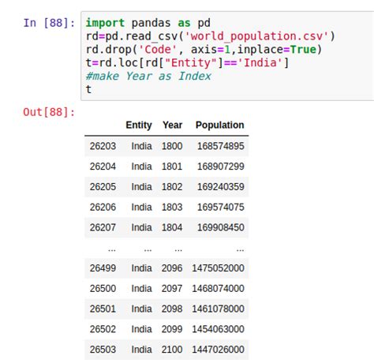This screenshot has height=363, width=374.
Task: Click the Year cell 2099
Action: (x=172, y=329)
